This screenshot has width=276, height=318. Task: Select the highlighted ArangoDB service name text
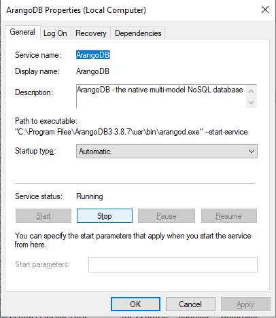pyautogui.click(x=93, y=55)
